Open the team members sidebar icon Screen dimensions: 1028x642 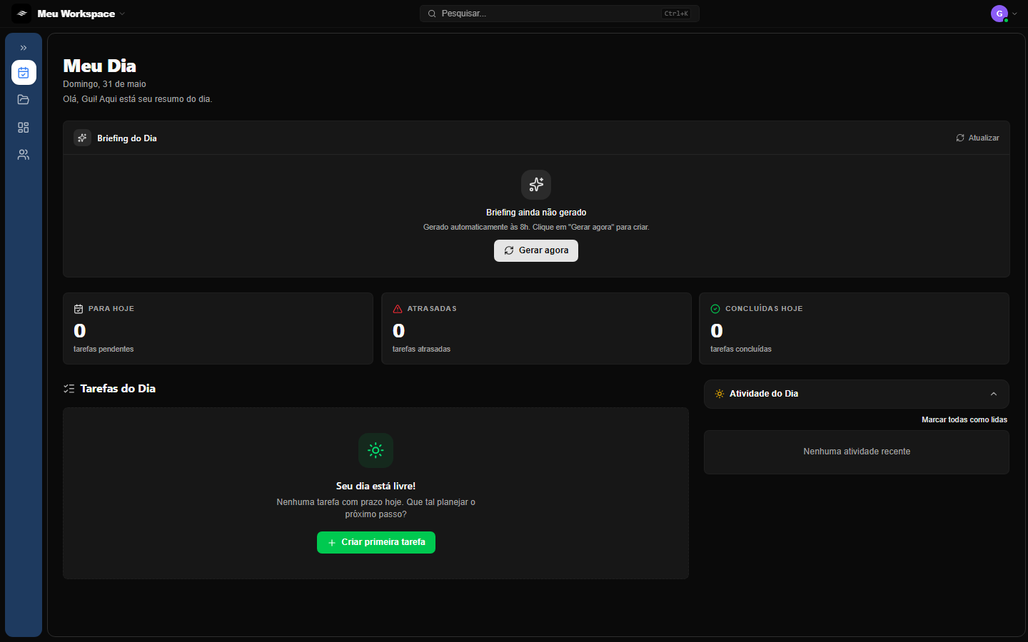[x=24, y=155]
